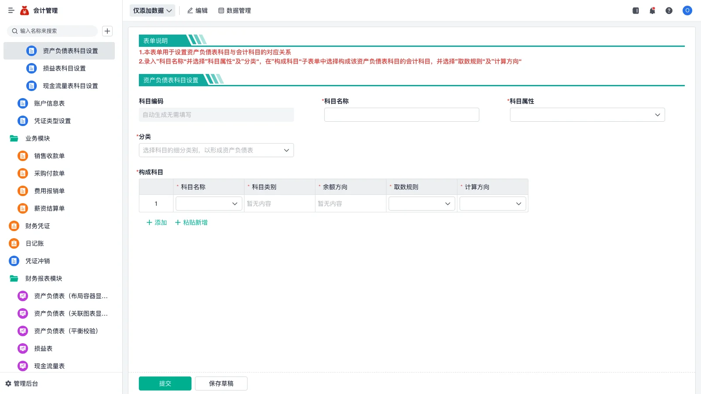Click the 科目名称 text input field
The height and width of the screenshot is (394, 701).
pos(402,115)
